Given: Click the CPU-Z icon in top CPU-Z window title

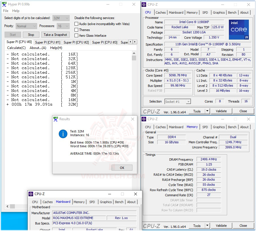Looking at the screenshot, I should (x=144, y=5).
